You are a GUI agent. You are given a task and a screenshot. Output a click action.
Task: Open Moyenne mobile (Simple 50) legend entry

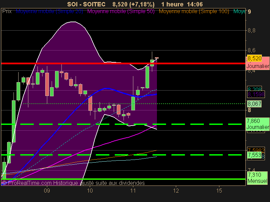click(x=121, y=11)
